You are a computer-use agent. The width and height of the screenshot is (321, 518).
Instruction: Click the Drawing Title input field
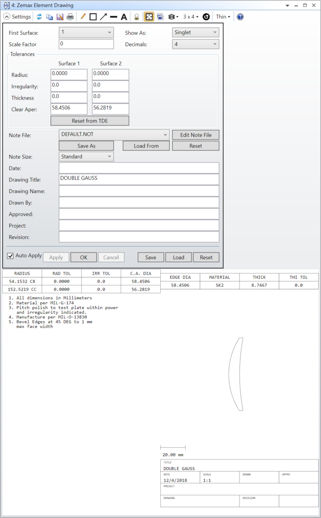(x=139, y=179)
